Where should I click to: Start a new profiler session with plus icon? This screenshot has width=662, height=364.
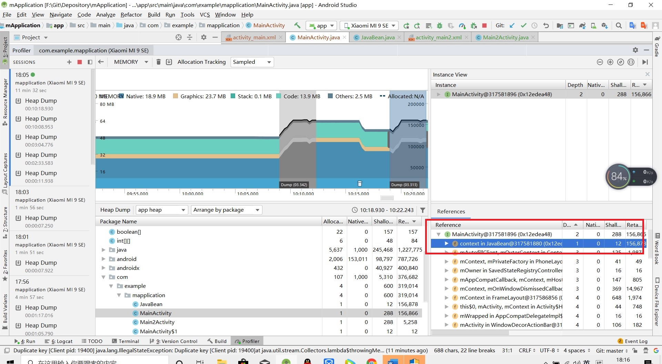(69, 62)
